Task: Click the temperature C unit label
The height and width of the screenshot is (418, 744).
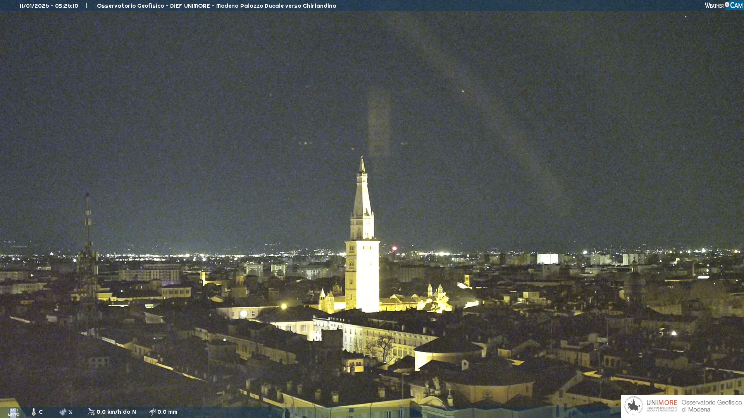Action: (x=41, y=412)
